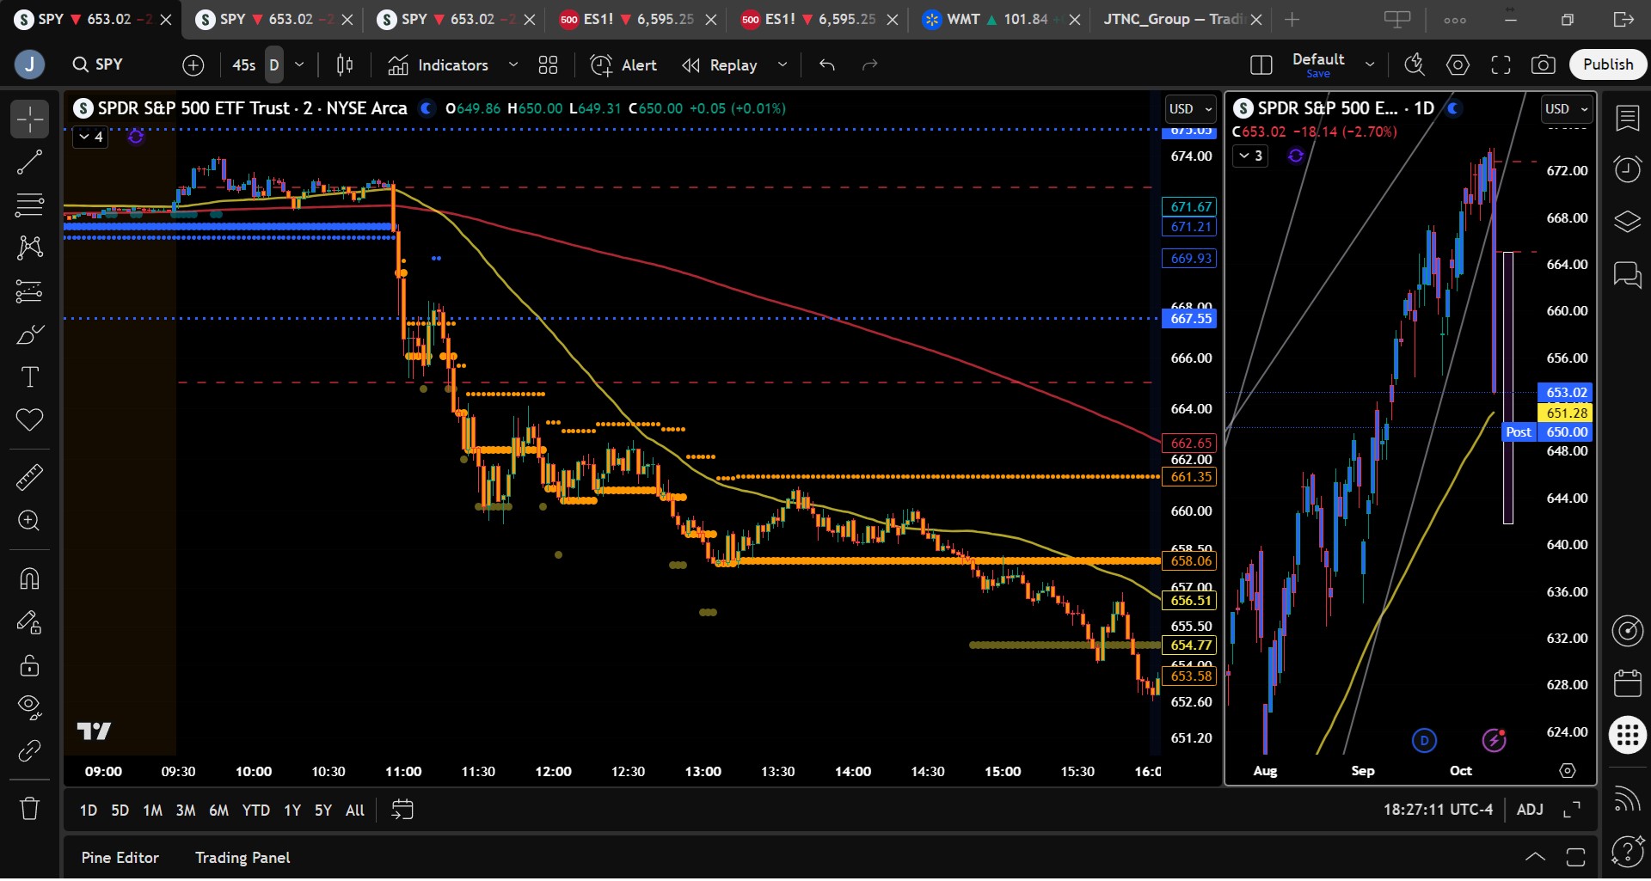Toggle the maximize chart icon beside ADJ
The image size is (1651, 881).
(1572, 810)
